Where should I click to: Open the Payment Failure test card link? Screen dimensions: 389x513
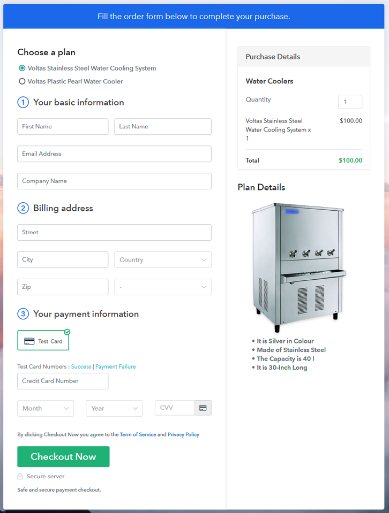115,366
